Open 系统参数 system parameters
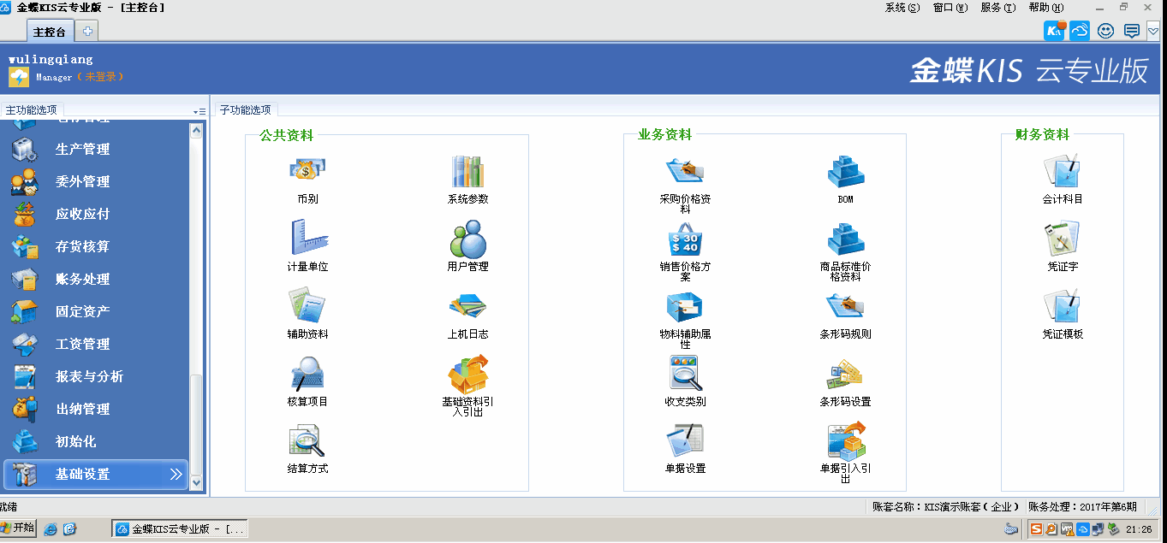 [467, 172]
